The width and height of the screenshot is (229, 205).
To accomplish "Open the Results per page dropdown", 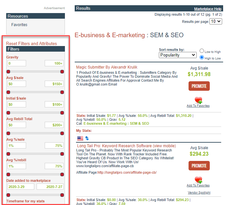I will pos(216,22).
